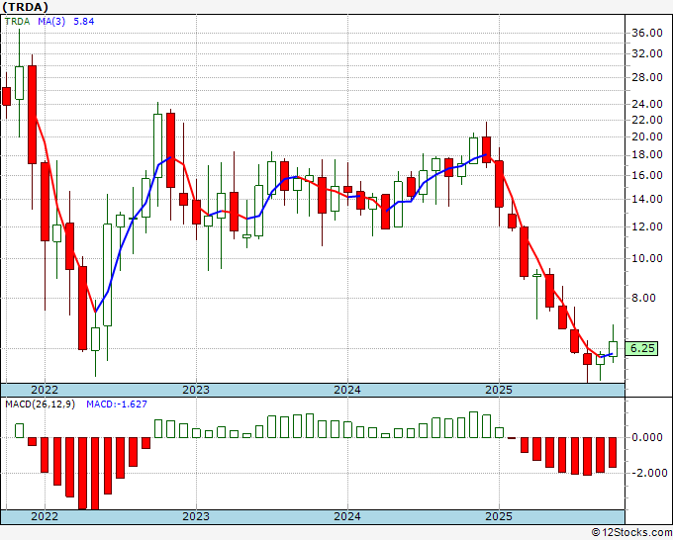
Task: Click the 20.00 price axis label
Action: click(647, 137)
